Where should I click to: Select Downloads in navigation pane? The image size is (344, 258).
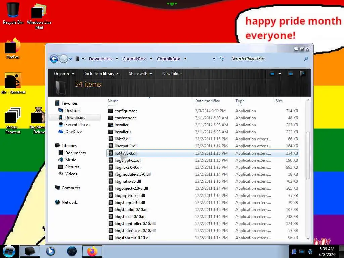75,117
